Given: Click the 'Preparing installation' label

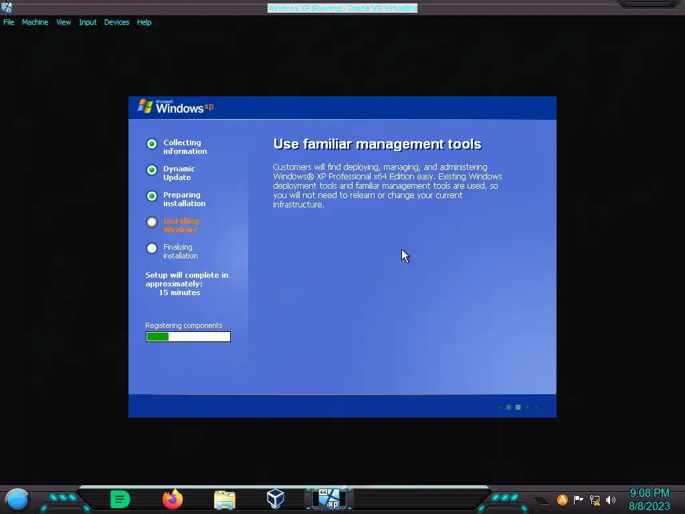Looking at the screenshot, I should (185, 199).
